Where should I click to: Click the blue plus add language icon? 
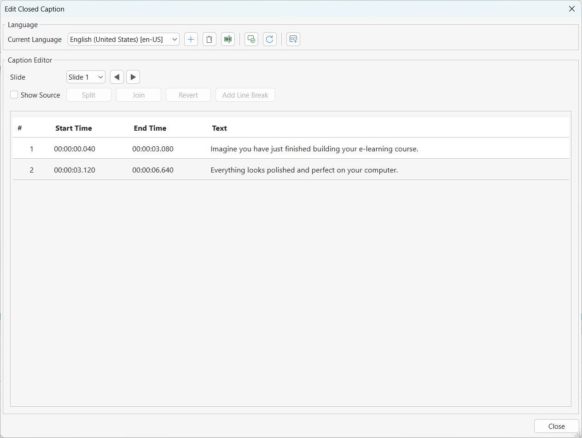click(x=191, y=39)
